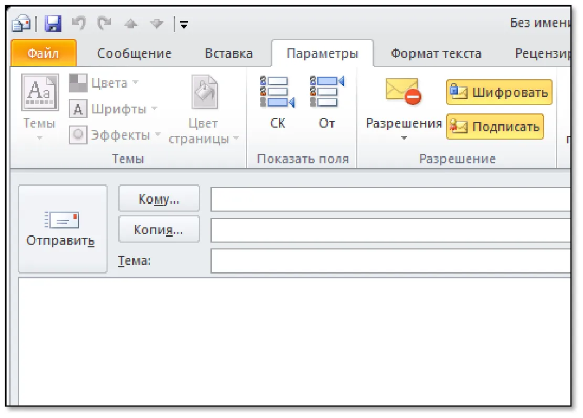
Task: Toggle the Подписать sign button
Action: 495,127
